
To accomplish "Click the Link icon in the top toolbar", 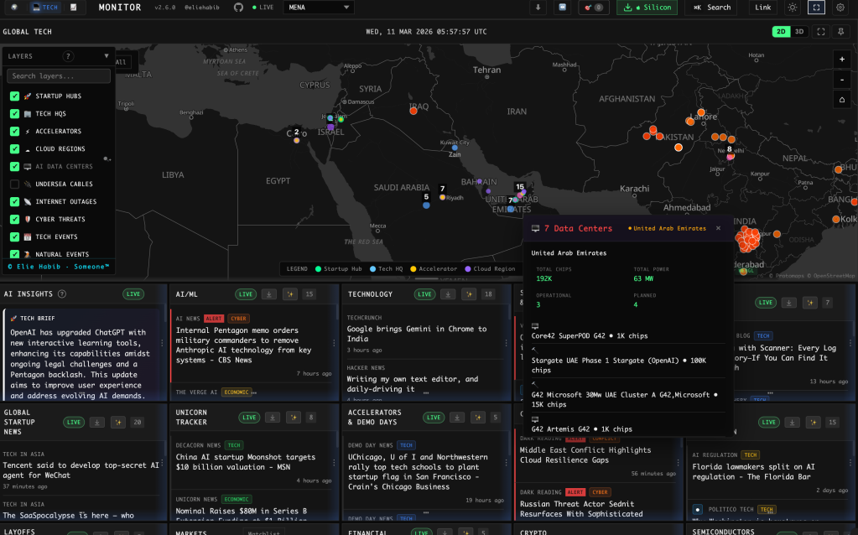I will tap(765, 8).
